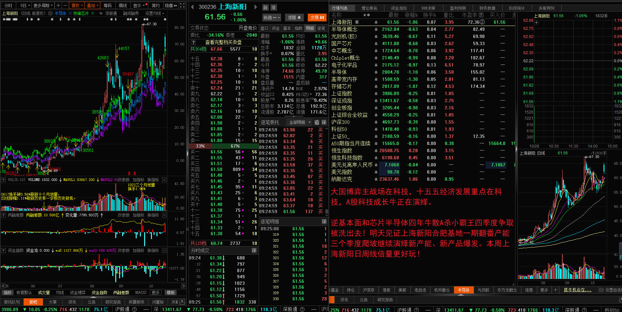Open the 自选 watchlist dropdown
The height and width of the screenshot is (312, 622).
(271, 18)
